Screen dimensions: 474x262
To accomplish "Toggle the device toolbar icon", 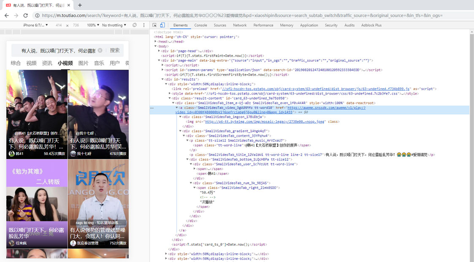I will coord(162,25).
